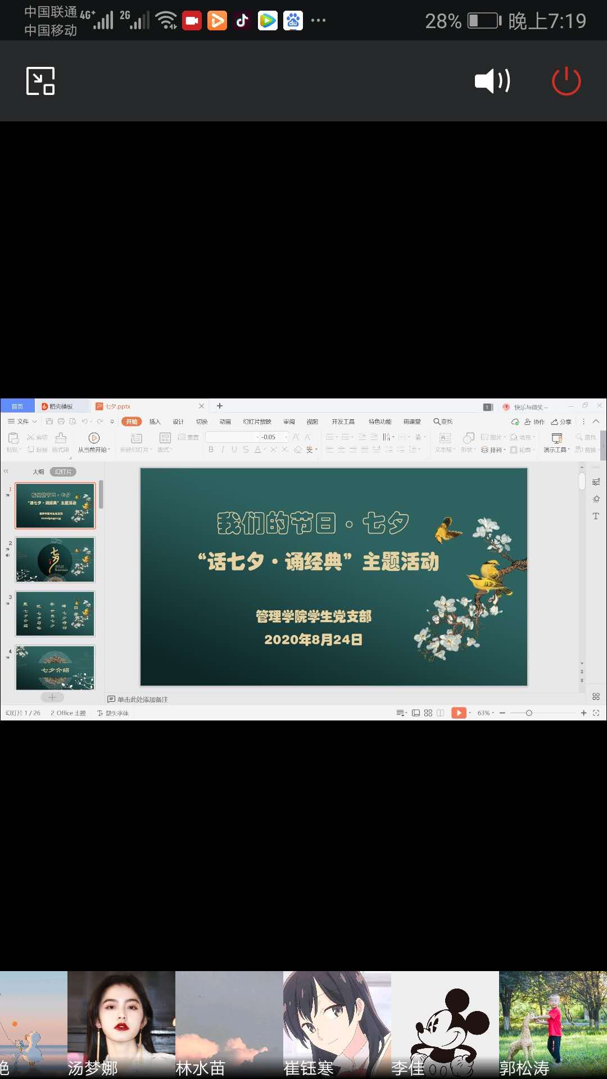Open the 插入 ribbon tab

pos(155,421)
